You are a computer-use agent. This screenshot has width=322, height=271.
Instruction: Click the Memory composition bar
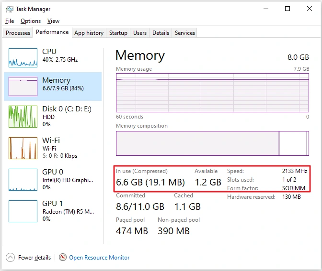point(212,143)
